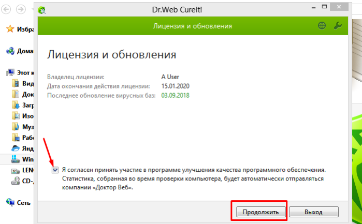Viewport: 362px width, 224px height.
Task: Select the LENOVO drive icon in Explorer sidebar
Action: pyautogui.click(x=16, y=170)
